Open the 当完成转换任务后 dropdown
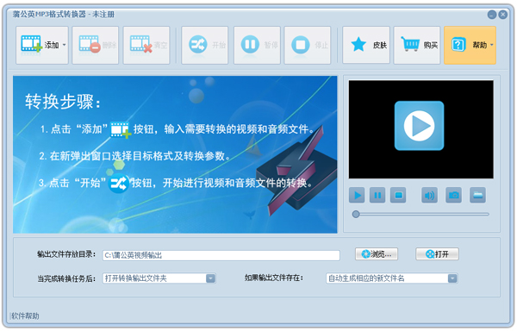Viewport: 517px width, 331px height. point(159,278)
